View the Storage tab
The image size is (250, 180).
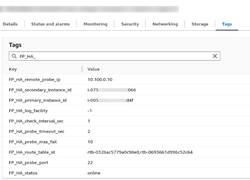coord(200,24)
